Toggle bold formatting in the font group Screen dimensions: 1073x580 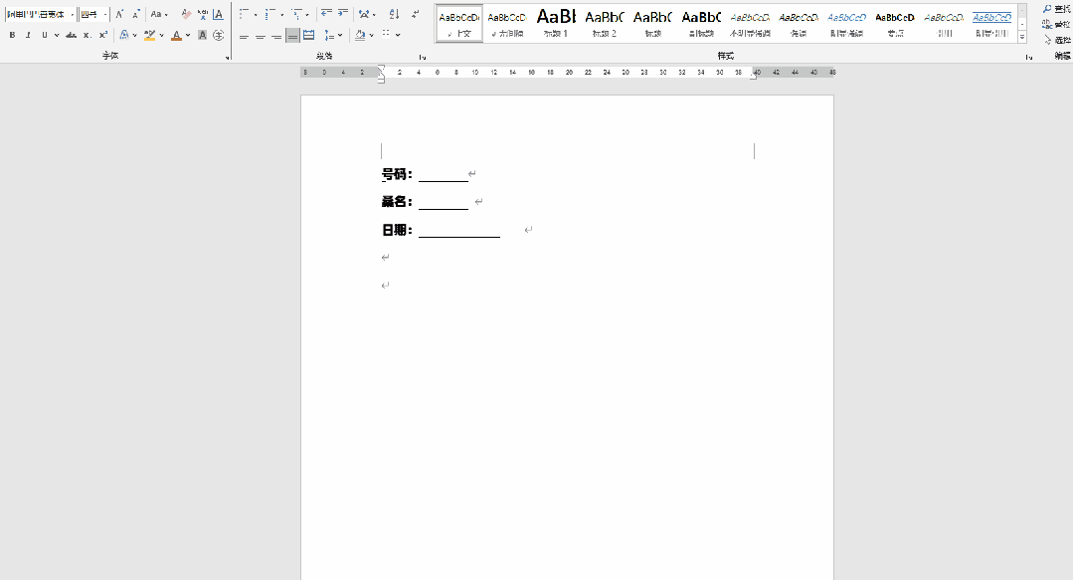click(x=12, y=35)
